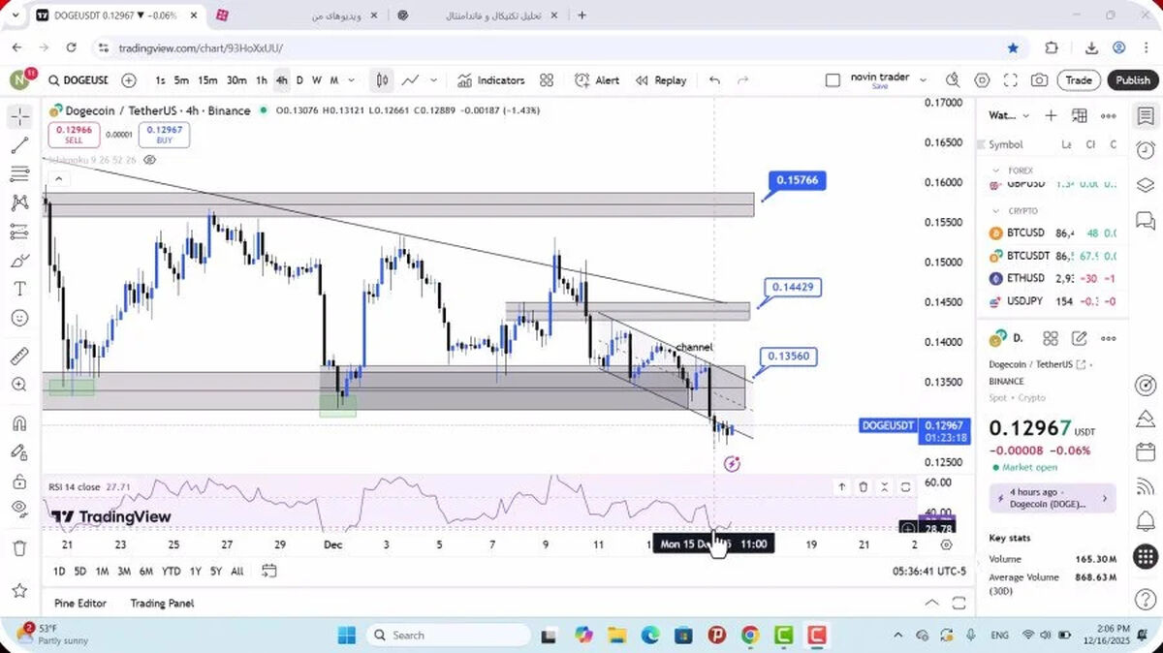Image resolution: width=1163 pixels, height=653 pixels.
Task: Select the trend line drawing tool
Action: click(19, 146)
